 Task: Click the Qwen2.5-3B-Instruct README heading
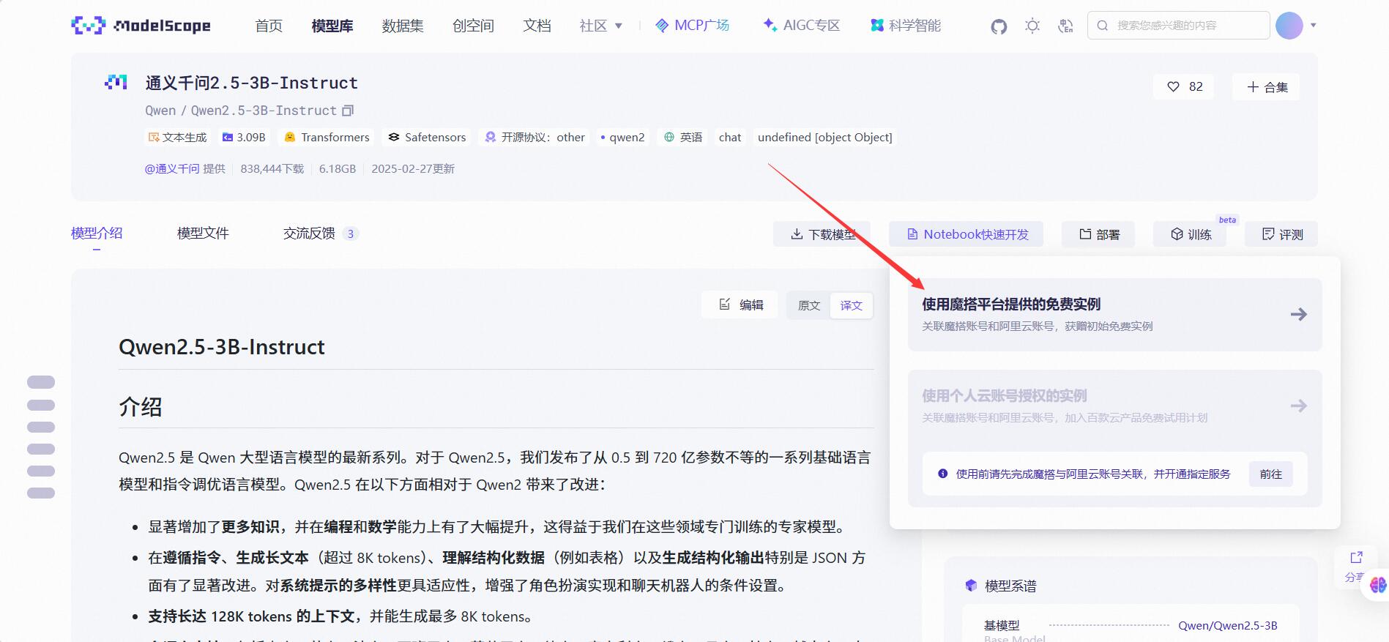click(222, 347)
